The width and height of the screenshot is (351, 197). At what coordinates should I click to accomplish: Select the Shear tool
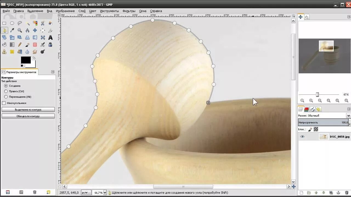pyautogui.click(x=20, y=37)
